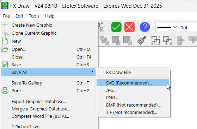Screen dimensions: 197x129
Task: Click the ungroup objects icon
Action: point(167,40)
